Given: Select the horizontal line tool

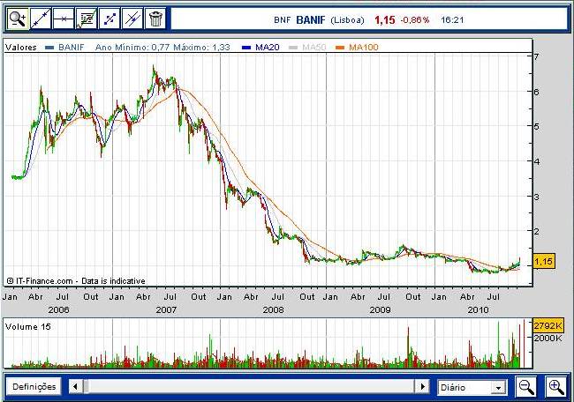Looking at the screenshot, I should pyautogui.click(x=64, y=19).
